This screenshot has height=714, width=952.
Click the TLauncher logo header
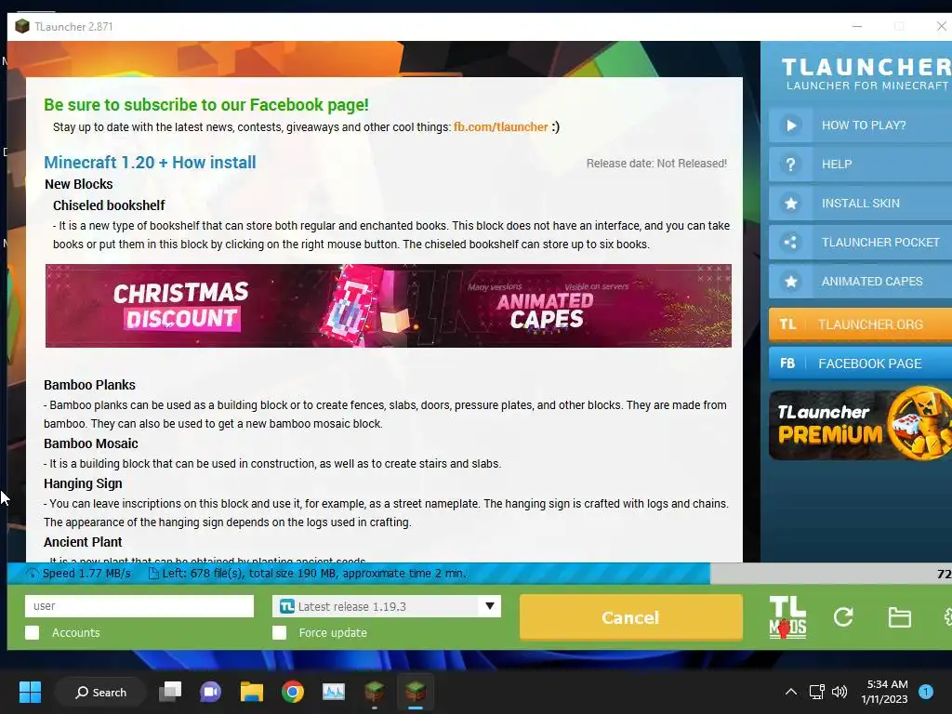tap(866, 74)
